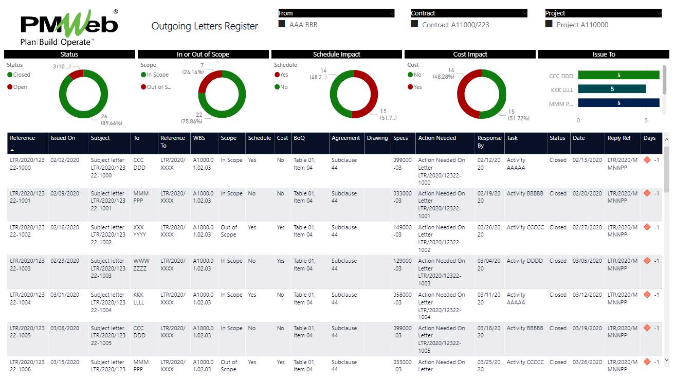The width and height of the screenshot is (675, 379).
Task: Click the Issued On cell 02/09/2020
Action: 65,193
